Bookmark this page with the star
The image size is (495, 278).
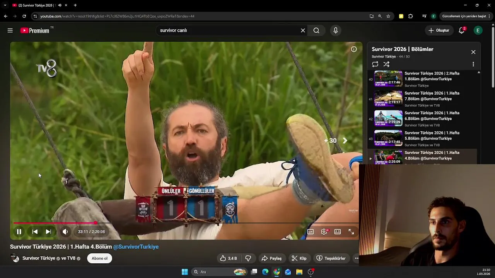(388, 16)
